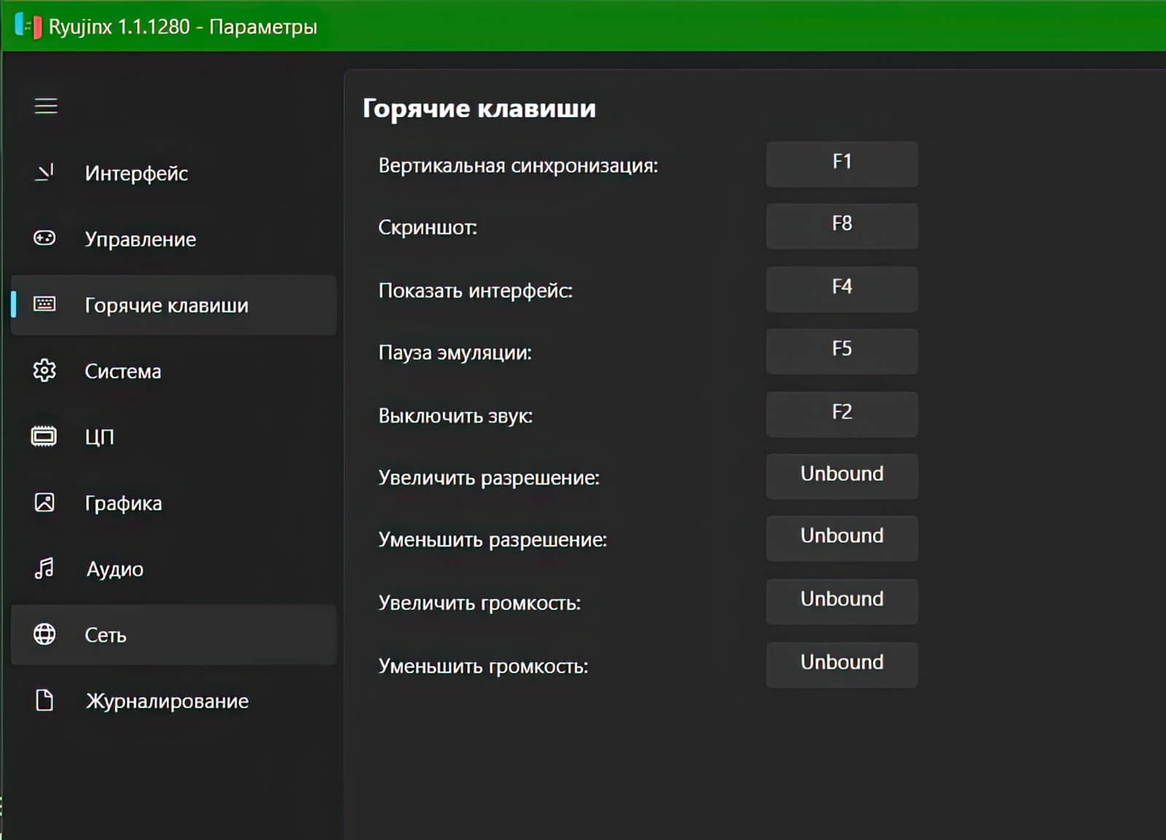Click the Скриншот label text
The height and width of the screenshot is (840, 1166).
(428, 228)
